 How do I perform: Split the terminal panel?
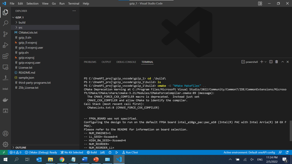pos(271,62)
